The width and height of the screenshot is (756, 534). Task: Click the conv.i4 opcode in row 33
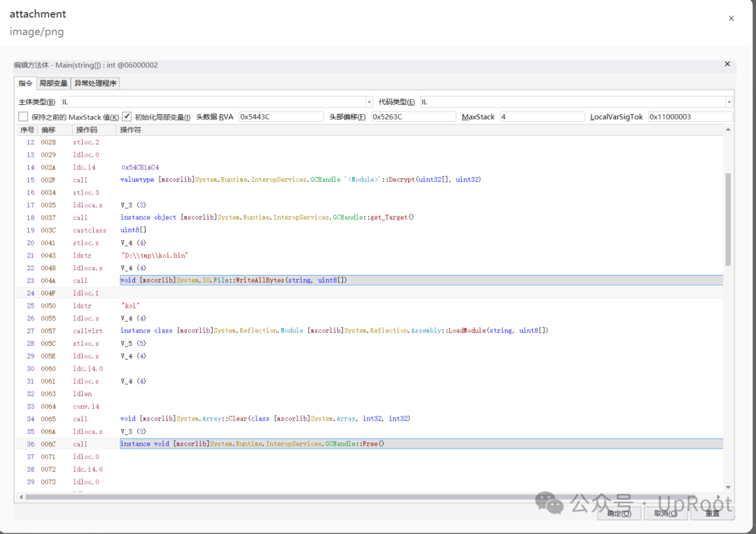click(x=86, y=407)
